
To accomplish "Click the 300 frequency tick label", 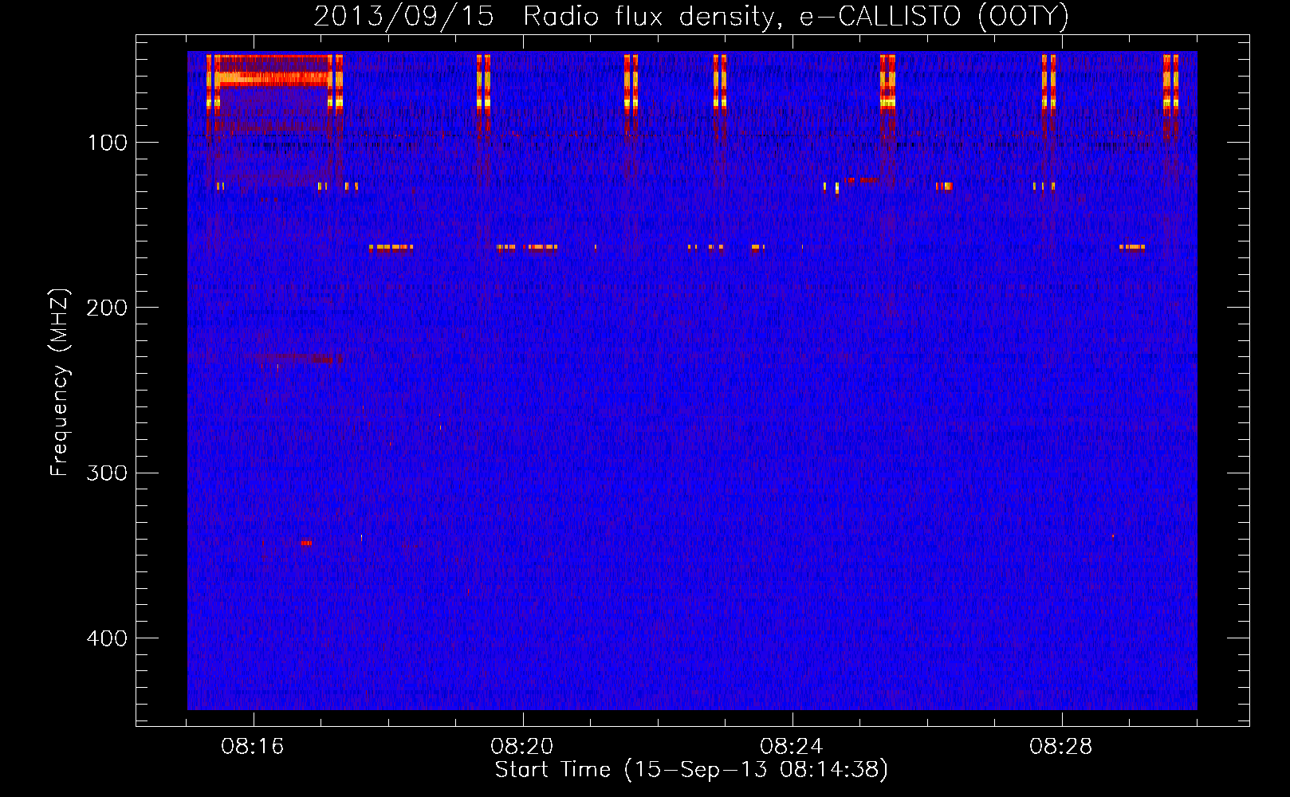I will click(108, 473).
